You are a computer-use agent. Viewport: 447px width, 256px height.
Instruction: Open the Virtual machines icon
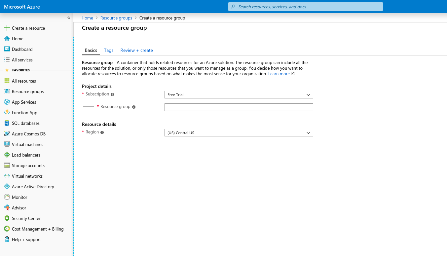click(7, 144)
